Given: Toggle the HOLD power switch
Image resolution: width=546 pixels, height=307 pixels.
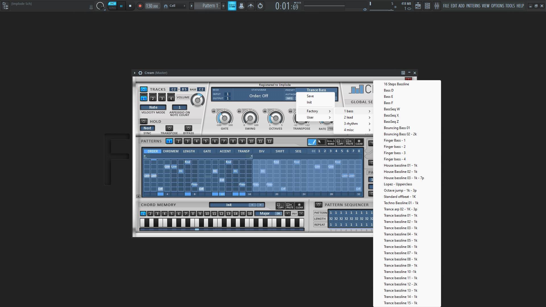Looking at the screenshot, I should [144, 121].
